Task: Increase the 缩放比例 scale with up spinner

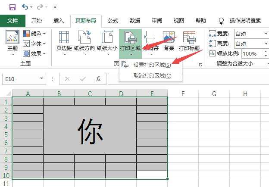Action: click(266, 51)
